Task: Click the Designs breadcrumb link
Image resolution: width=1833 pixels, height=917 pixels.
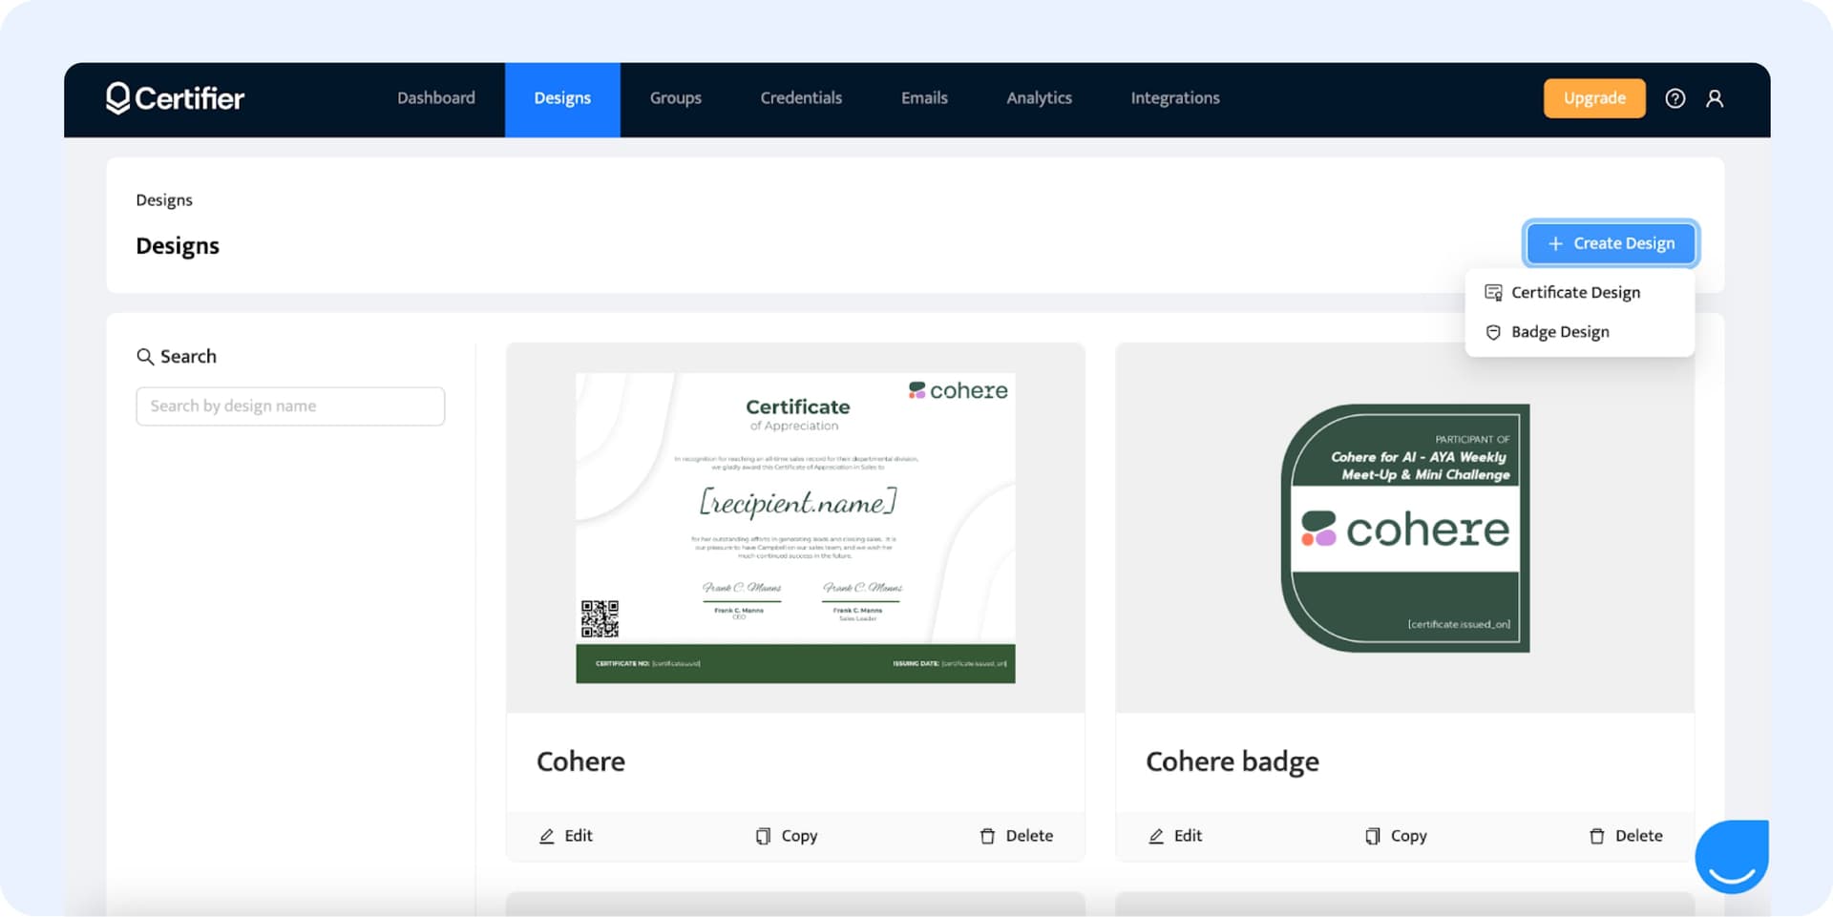Action: (164, 200)
